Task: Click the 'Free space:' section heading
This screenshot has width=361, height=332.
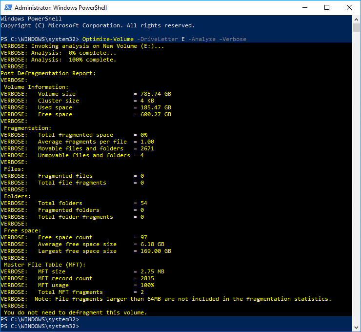Action: point(22,230)
